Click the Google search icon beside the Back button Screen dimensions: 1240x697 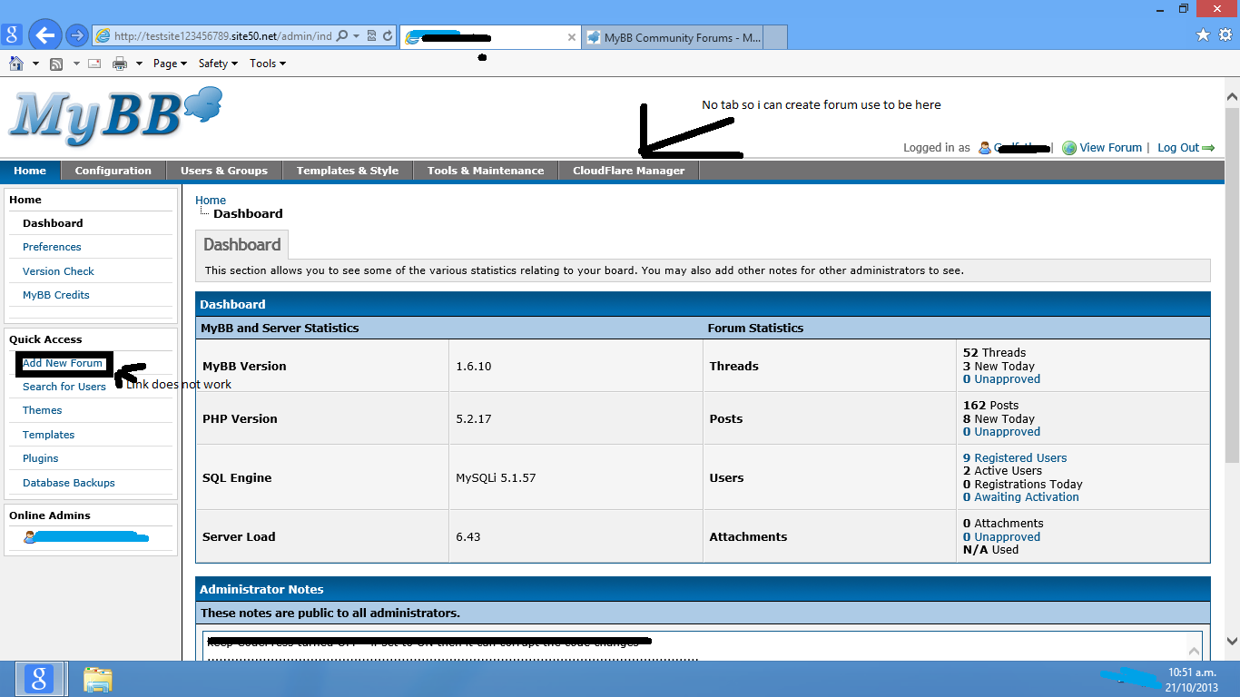(13, 35)
